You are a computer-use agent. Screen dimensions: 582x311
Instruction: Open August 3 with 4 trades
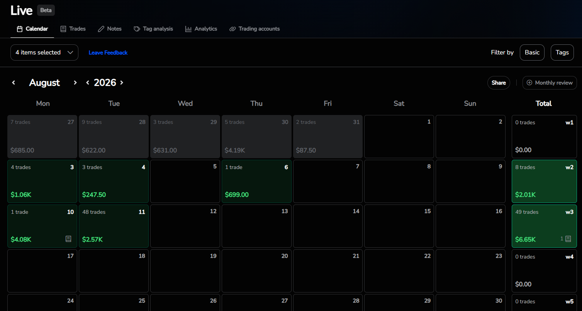(x=42, y=181)
